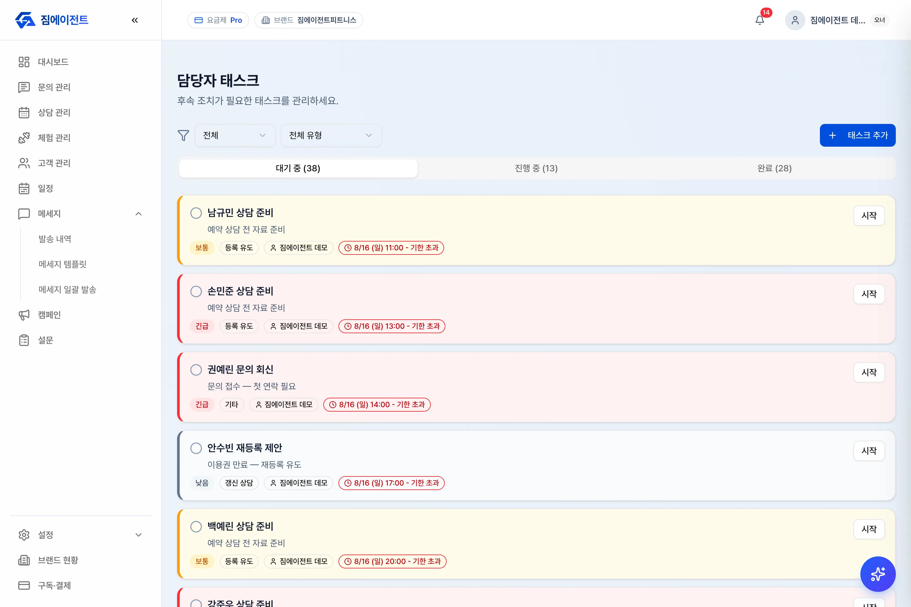Click the 캠페인 megaphone icon
This screenshot has width=911, height=607.
24,315
